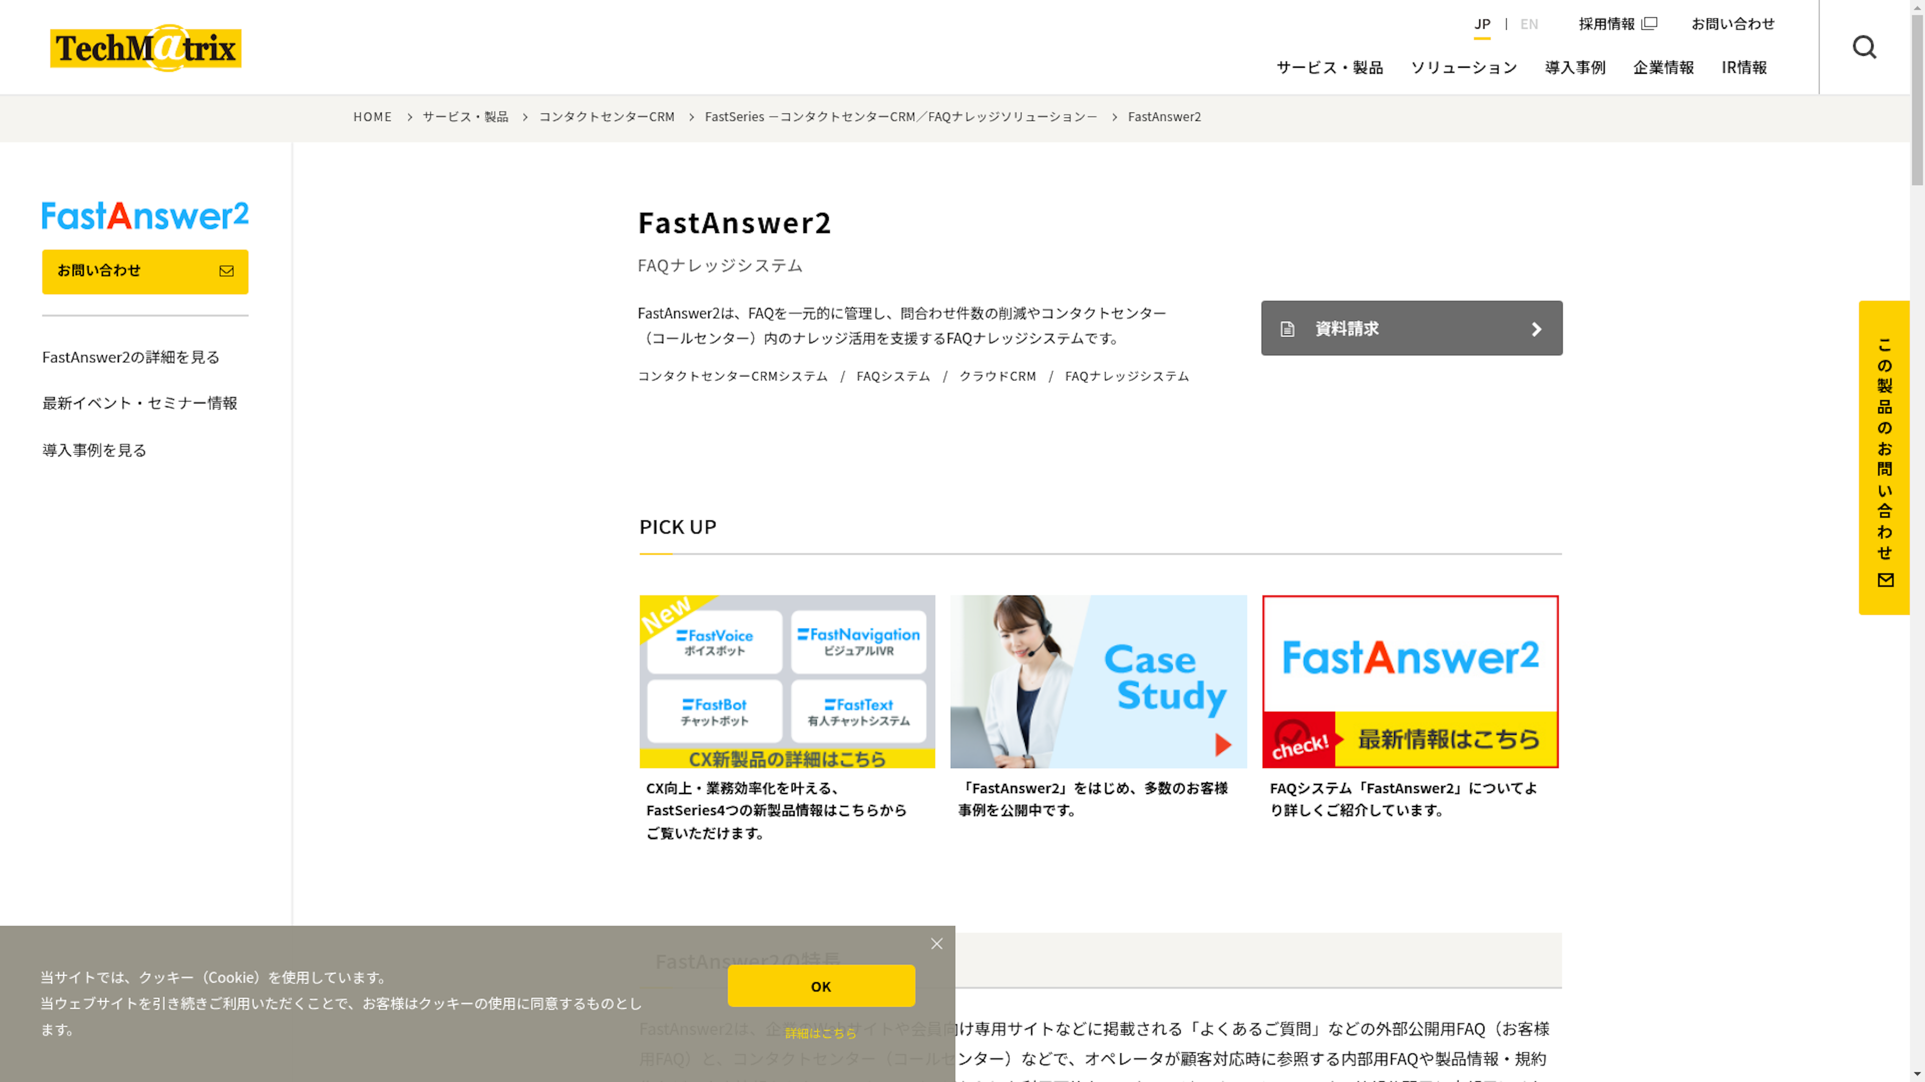This screenshot has width=1925, height=1082.
Task: Click the vertical scrollbar thumb
Action: 1917,101
